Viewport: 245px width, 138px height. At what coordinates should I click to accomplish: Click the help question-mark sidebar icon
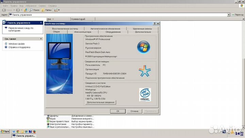[6, 47]
